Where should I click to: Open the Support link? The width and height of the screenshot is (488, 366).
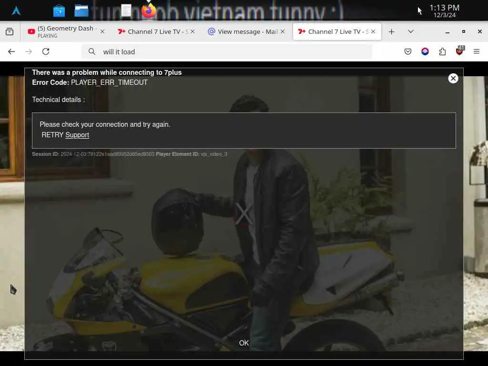pyautogui.click(x=77, y=135)
